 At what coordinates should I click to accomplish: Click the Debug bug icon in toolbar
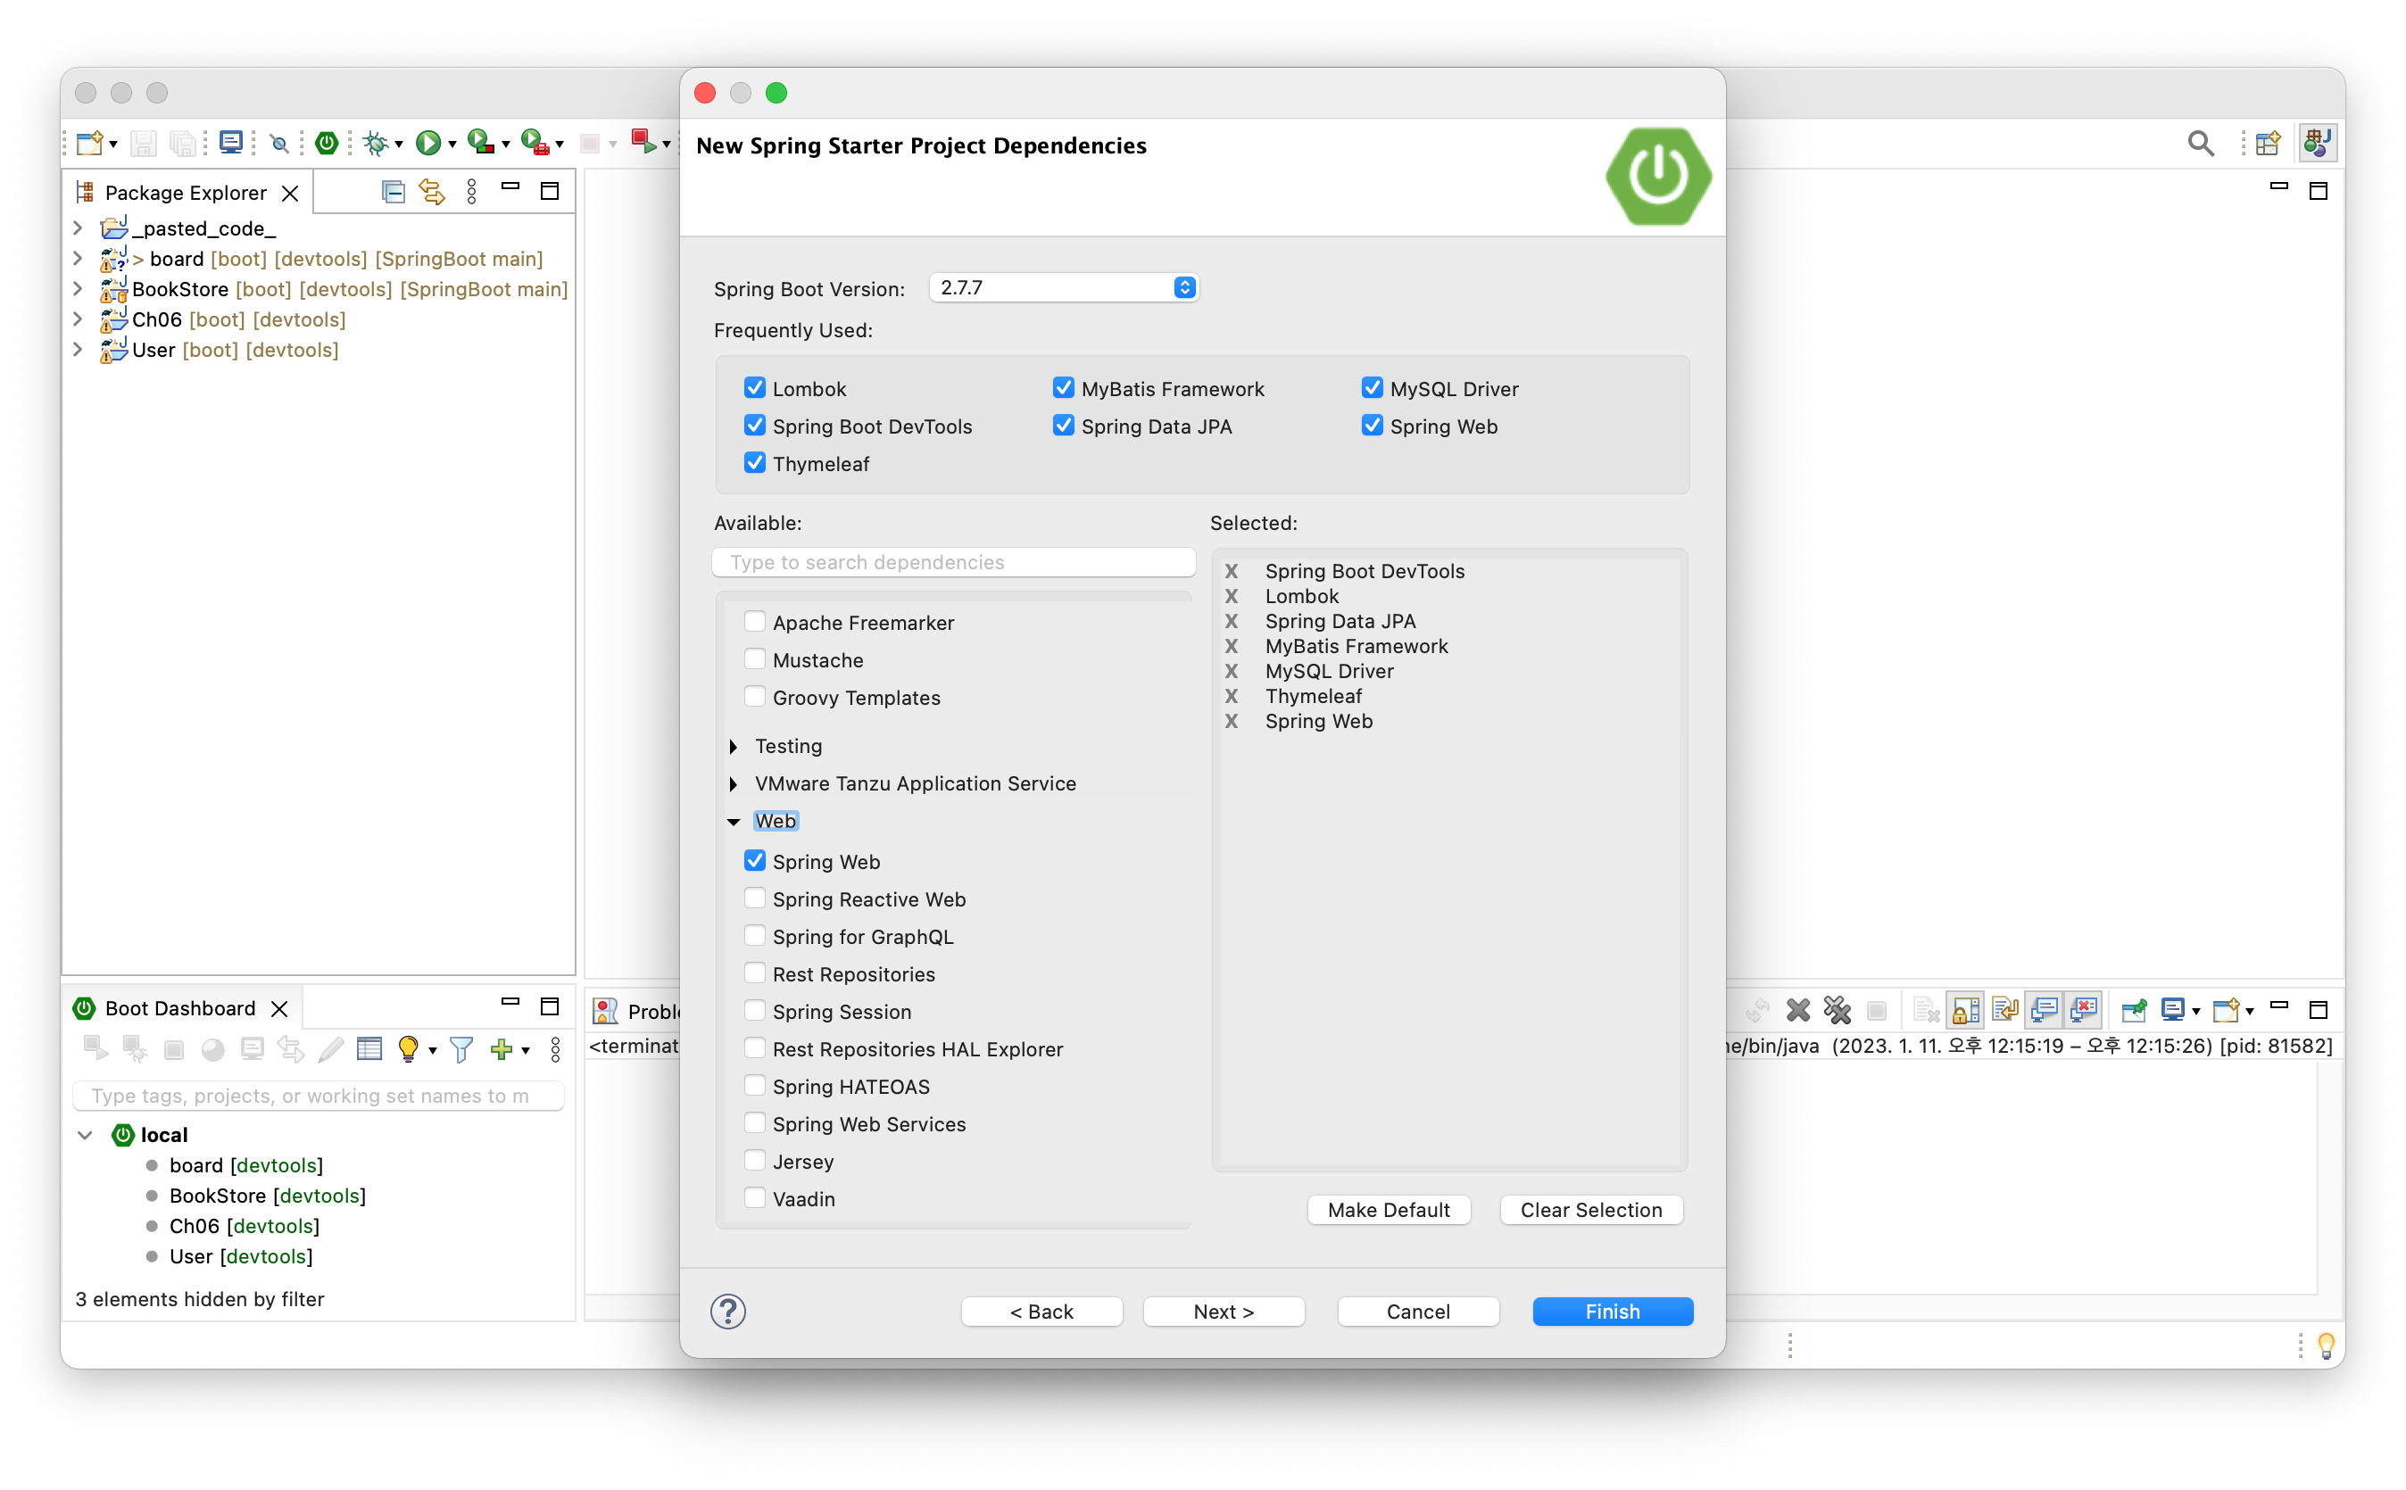click(x=375, y=144)
